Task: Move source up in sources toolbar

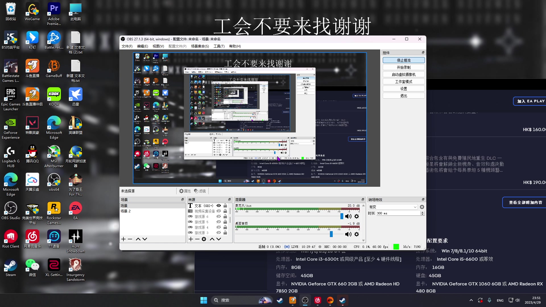Action: coord(212,239)
